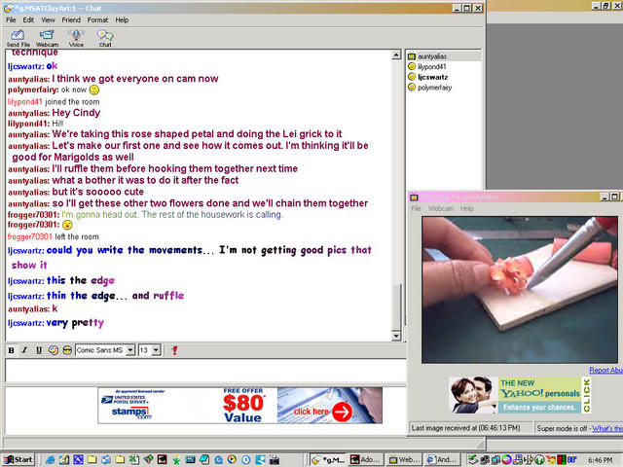Start Voice chat from the toolbar

[76, 38]
